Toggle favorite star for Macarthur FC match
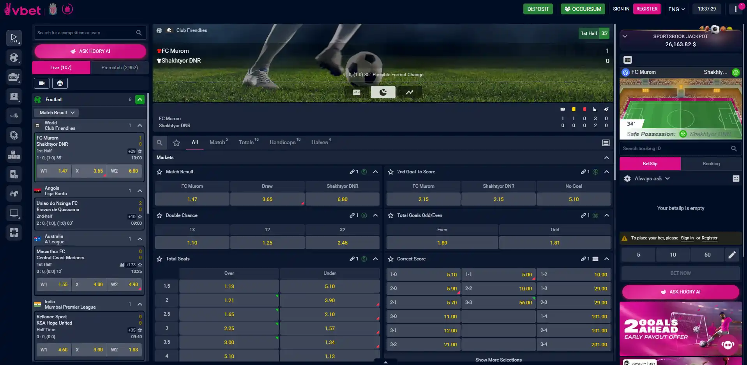 (x=140, y=265)
